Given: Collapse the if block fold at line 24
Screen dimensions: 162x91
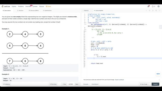Looking at the screenshot, I should [x=86, y=55].
